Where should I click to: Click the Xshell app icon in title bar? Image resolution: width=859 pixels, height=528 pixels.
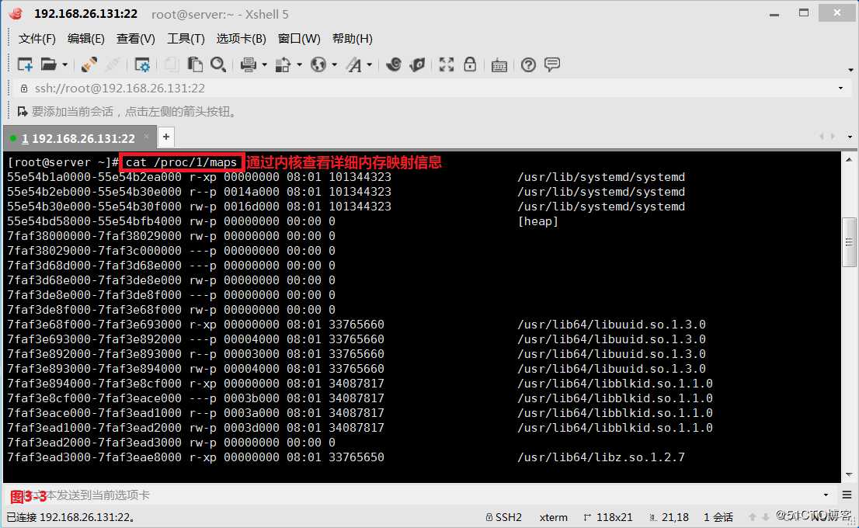[x=16, y=14]
